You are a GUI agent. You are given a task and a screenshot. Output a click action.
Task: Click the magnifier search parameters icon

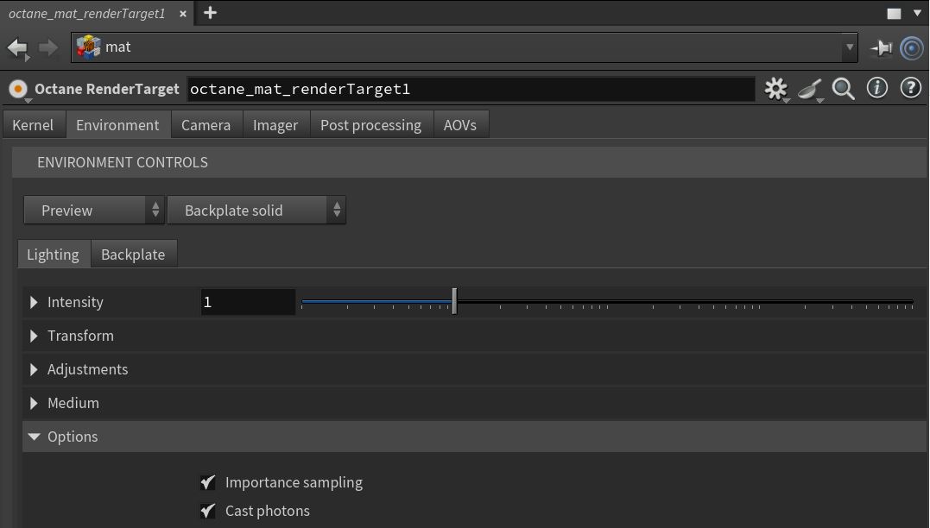[x=843, y=89]
